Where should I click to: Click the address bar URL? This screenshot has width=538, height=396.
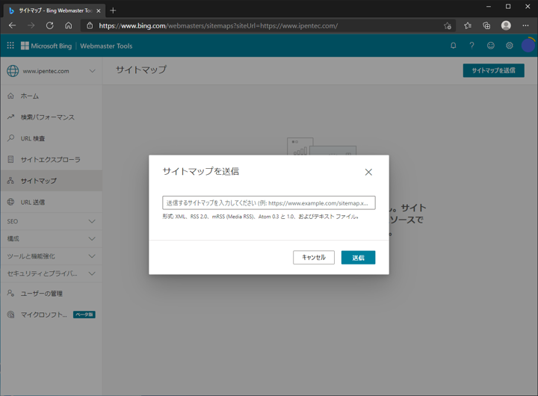[218, 25]
